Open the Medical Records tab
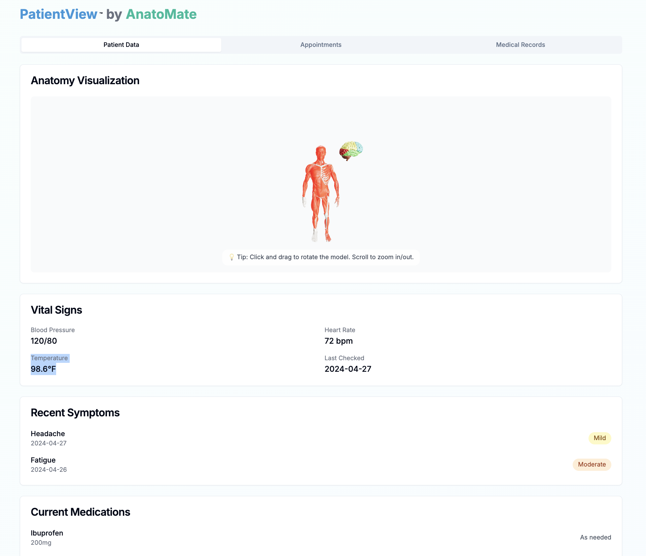Image resolution: width=646 pixels, height=556 pixels. [520, 45]
